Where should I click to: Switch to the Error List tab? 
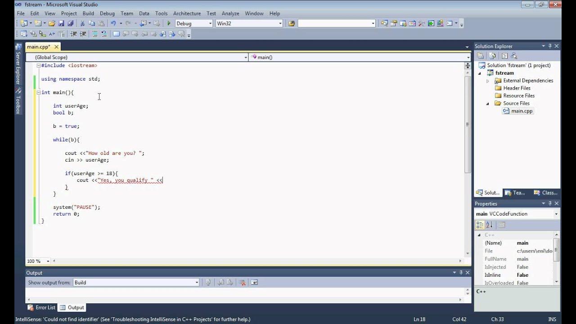tap(41, 307)
